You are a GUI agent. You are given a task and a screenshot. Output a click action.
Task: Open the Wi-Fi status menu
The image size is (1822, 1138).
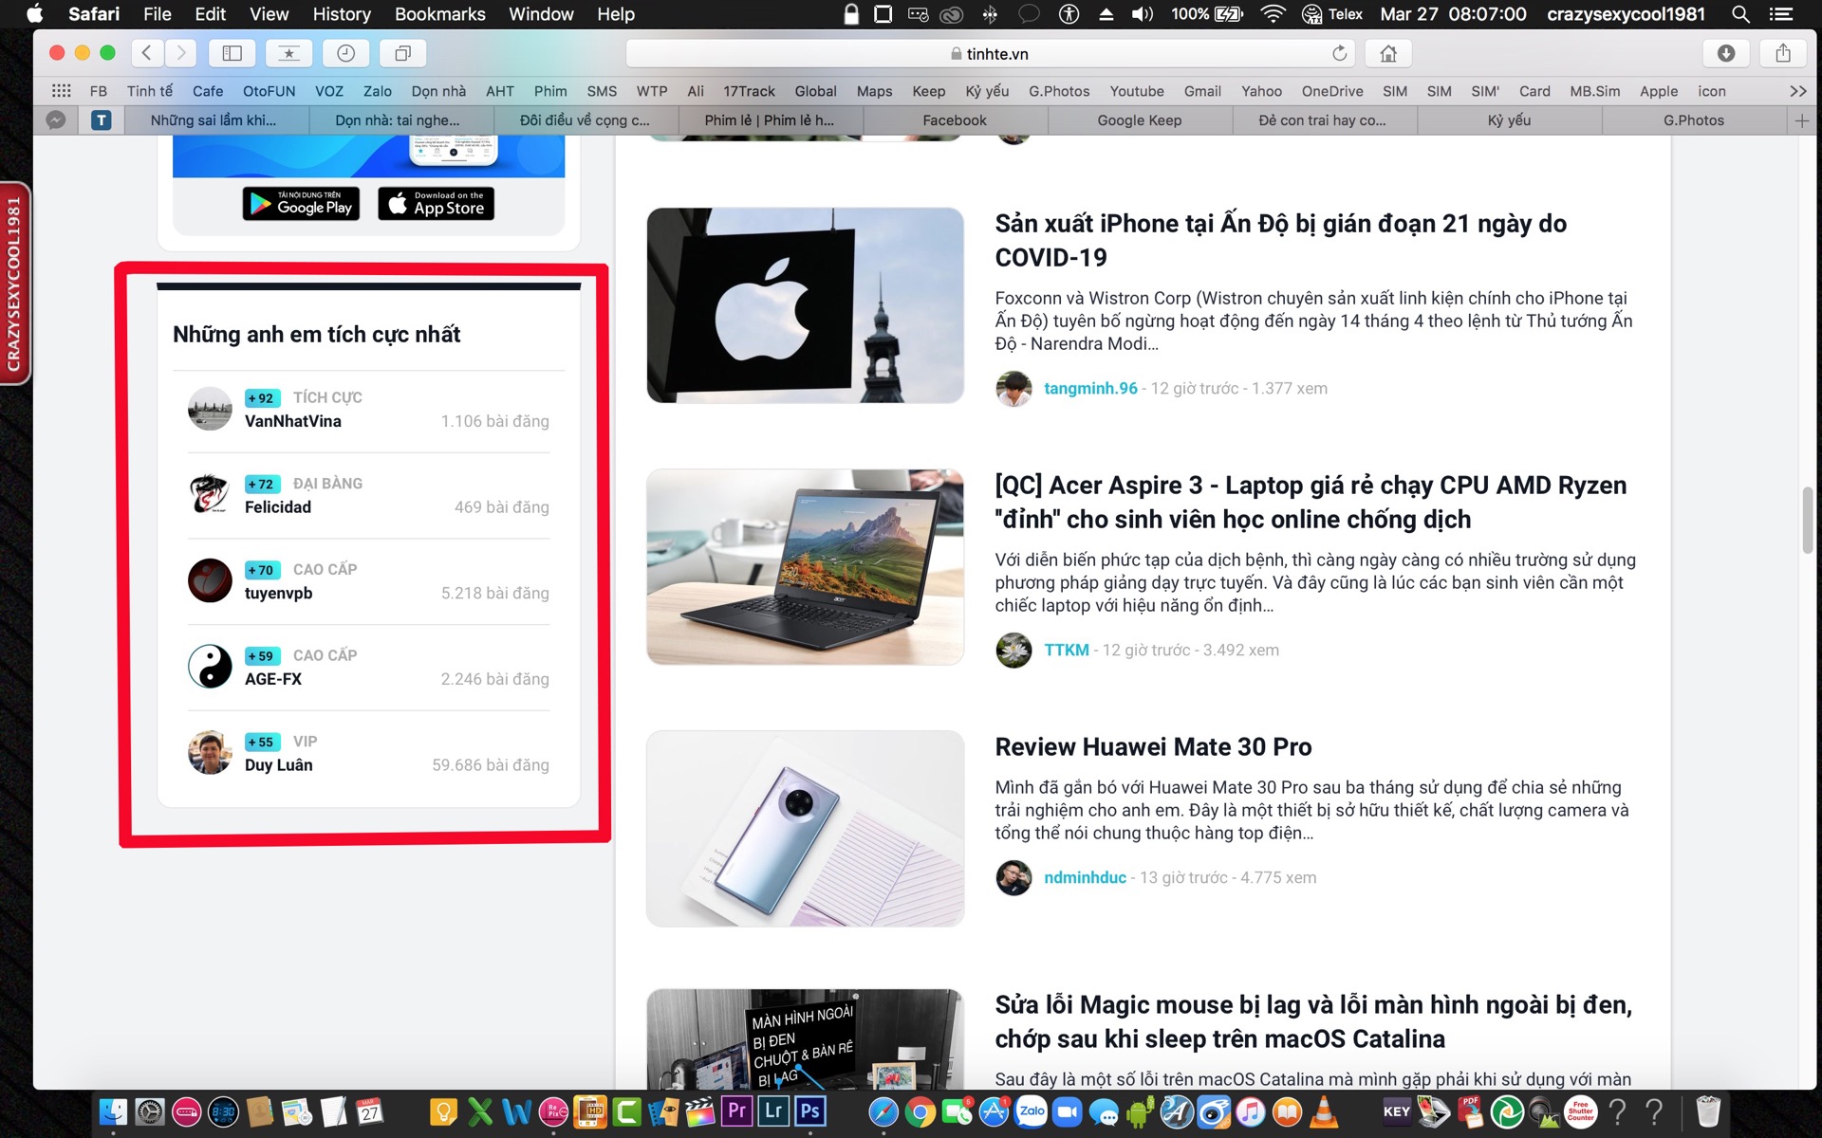pyautogui.click(x=1273, y=14)
